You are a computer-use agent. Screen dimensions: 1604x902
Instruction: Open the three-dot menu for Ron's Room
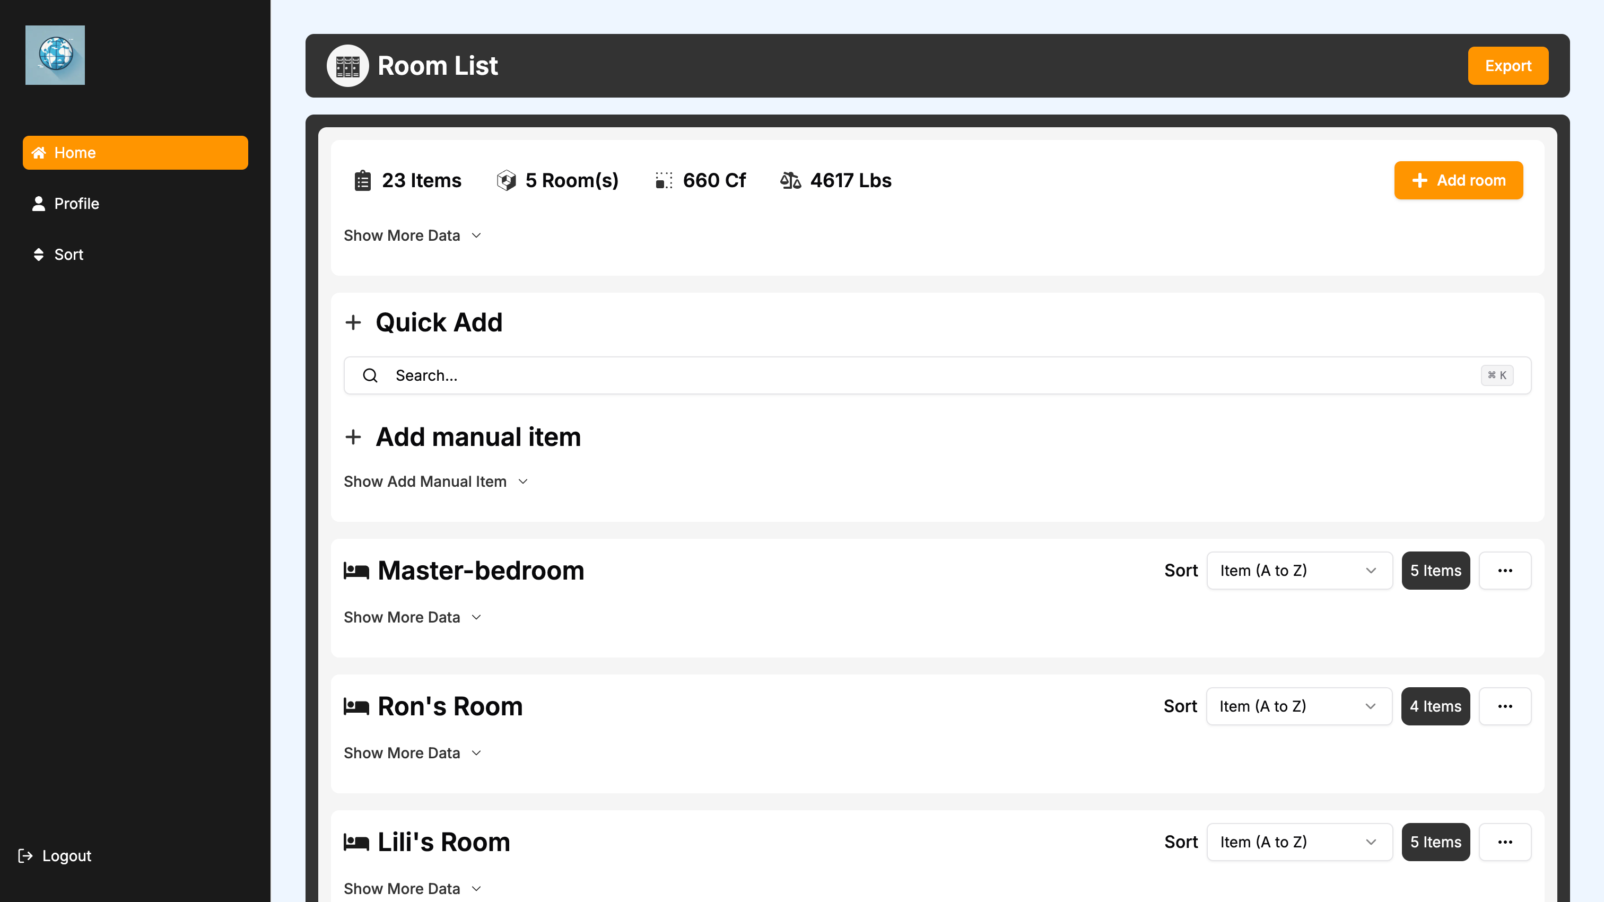pyautogui.click(x=1506, y=706)
